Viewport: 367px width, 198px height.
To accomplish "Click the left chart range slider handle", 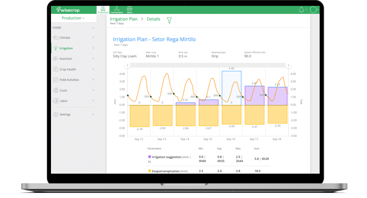I will [128, 65].
